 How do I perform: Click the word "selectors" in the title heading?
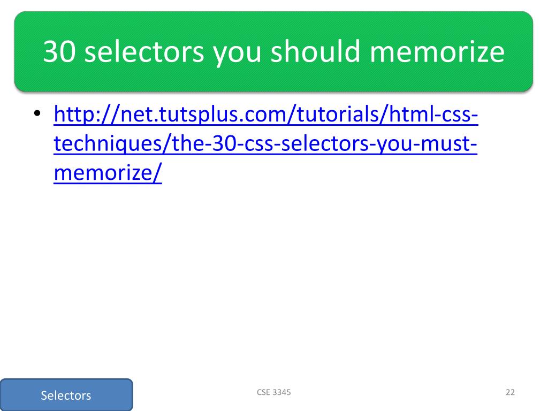point(144,51)
